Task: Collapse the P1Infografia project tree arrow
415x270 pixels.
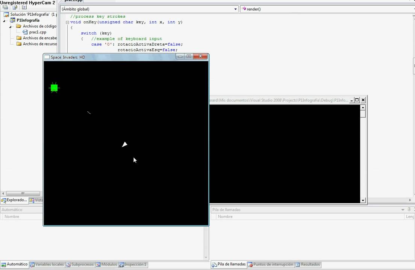Action: [x=4, y=21]
